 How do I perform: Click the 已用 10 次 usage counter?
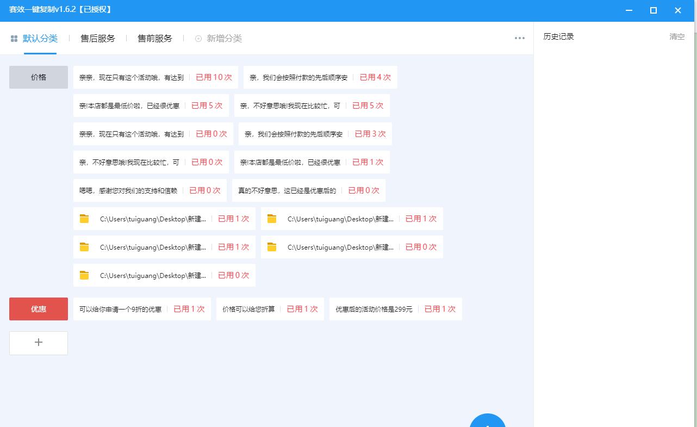pyautogui.click(x=214, y=77)
